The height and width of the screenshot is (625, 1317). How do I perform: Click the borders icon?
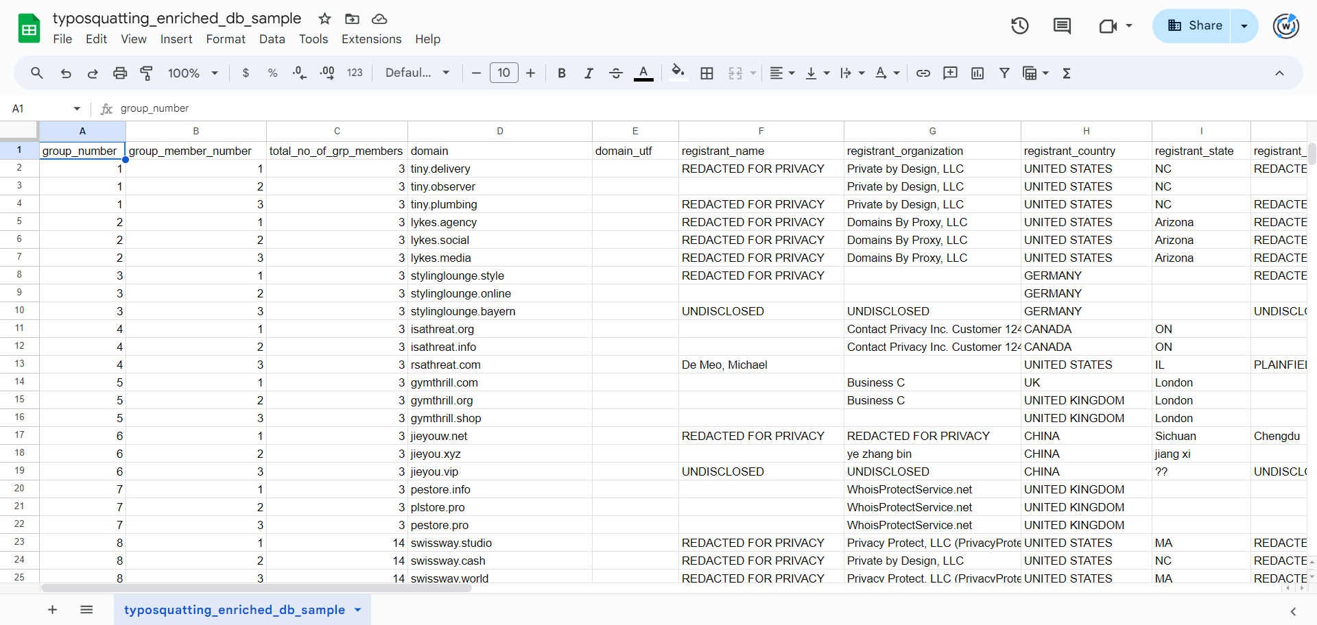(707, 73)
